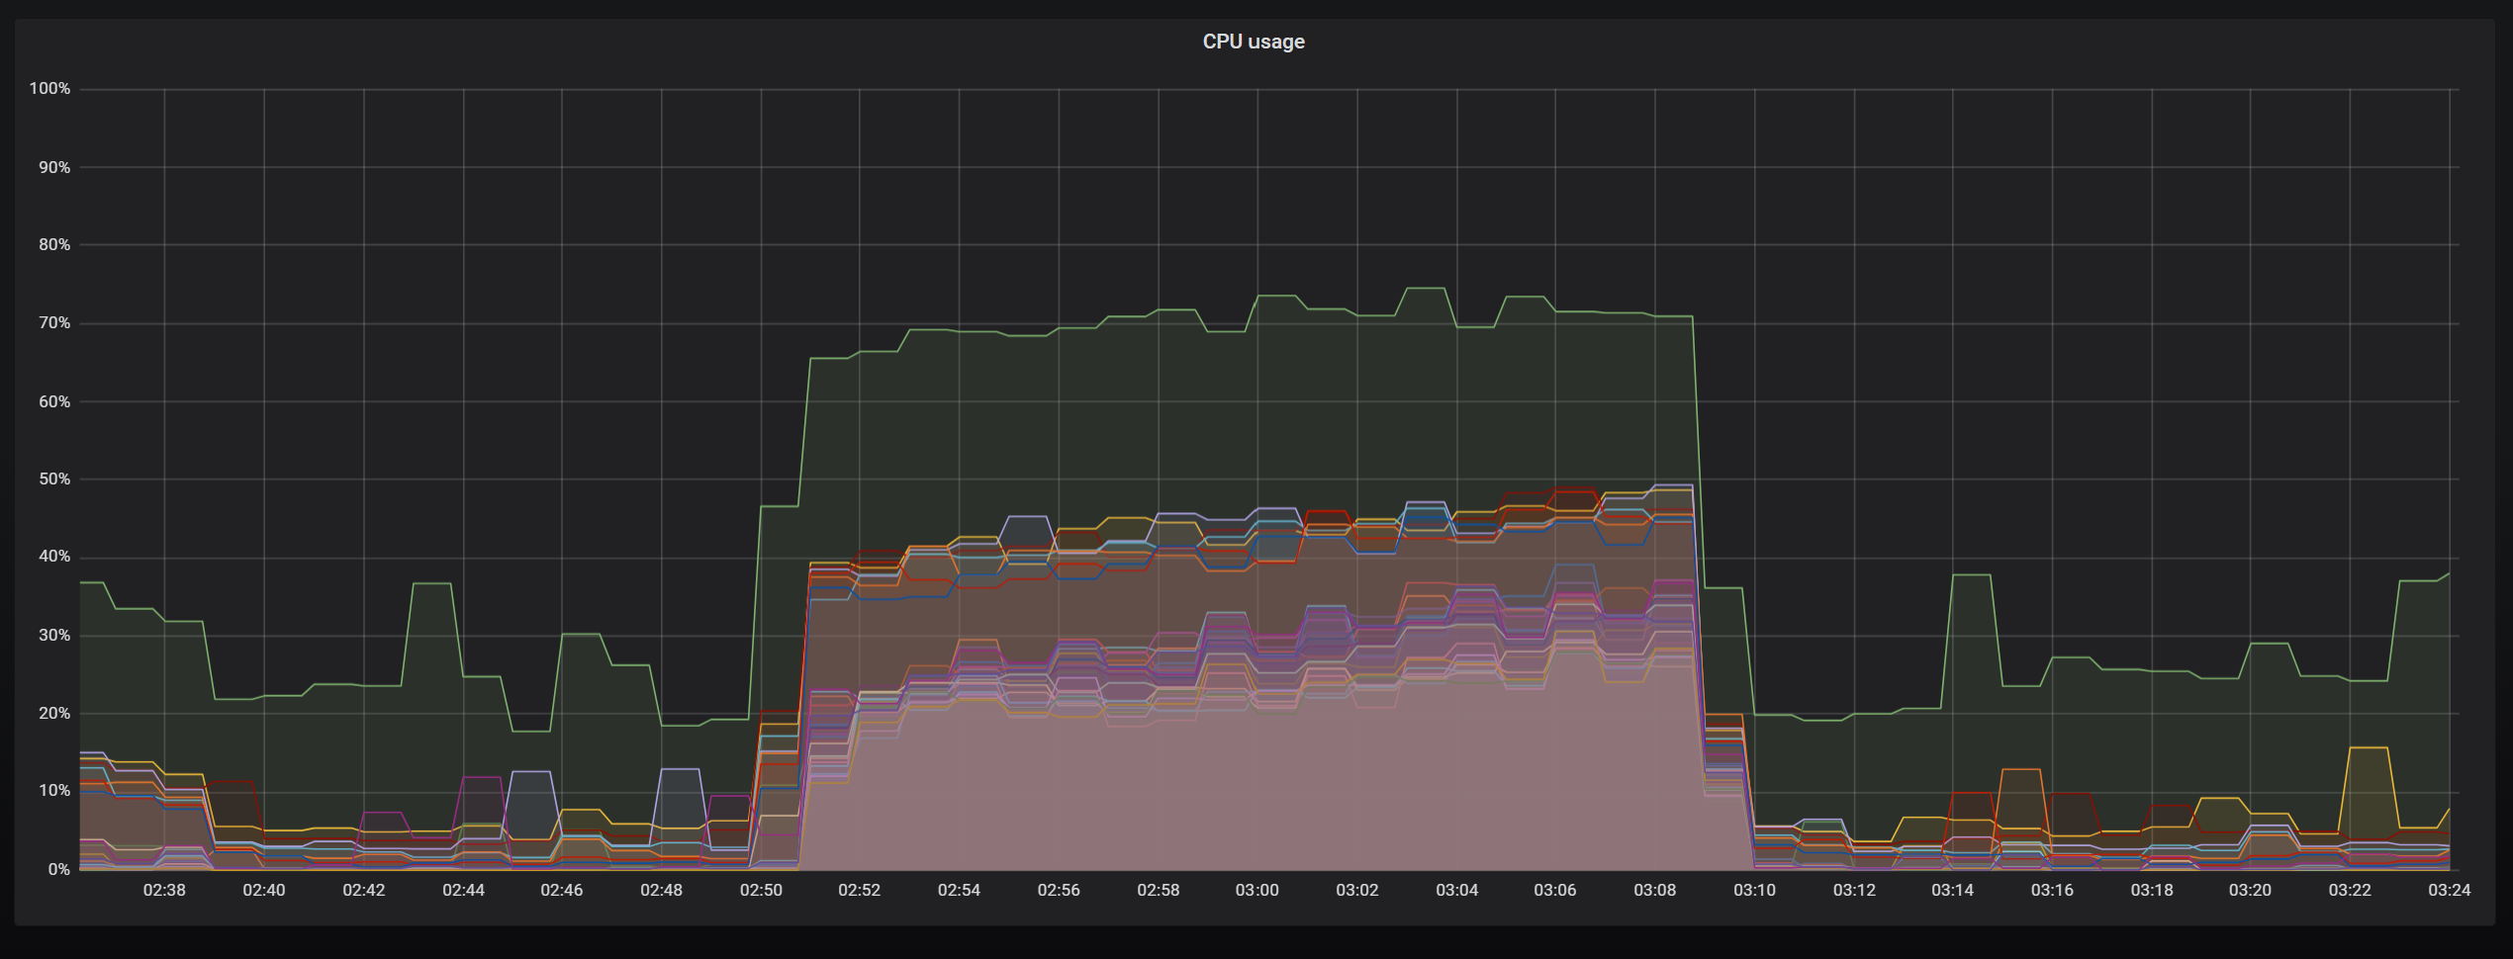The height and width of the screenshot is (959, 2513).
Task: Click the 03:10 time axis label
Action: [x=1754, y=890]
